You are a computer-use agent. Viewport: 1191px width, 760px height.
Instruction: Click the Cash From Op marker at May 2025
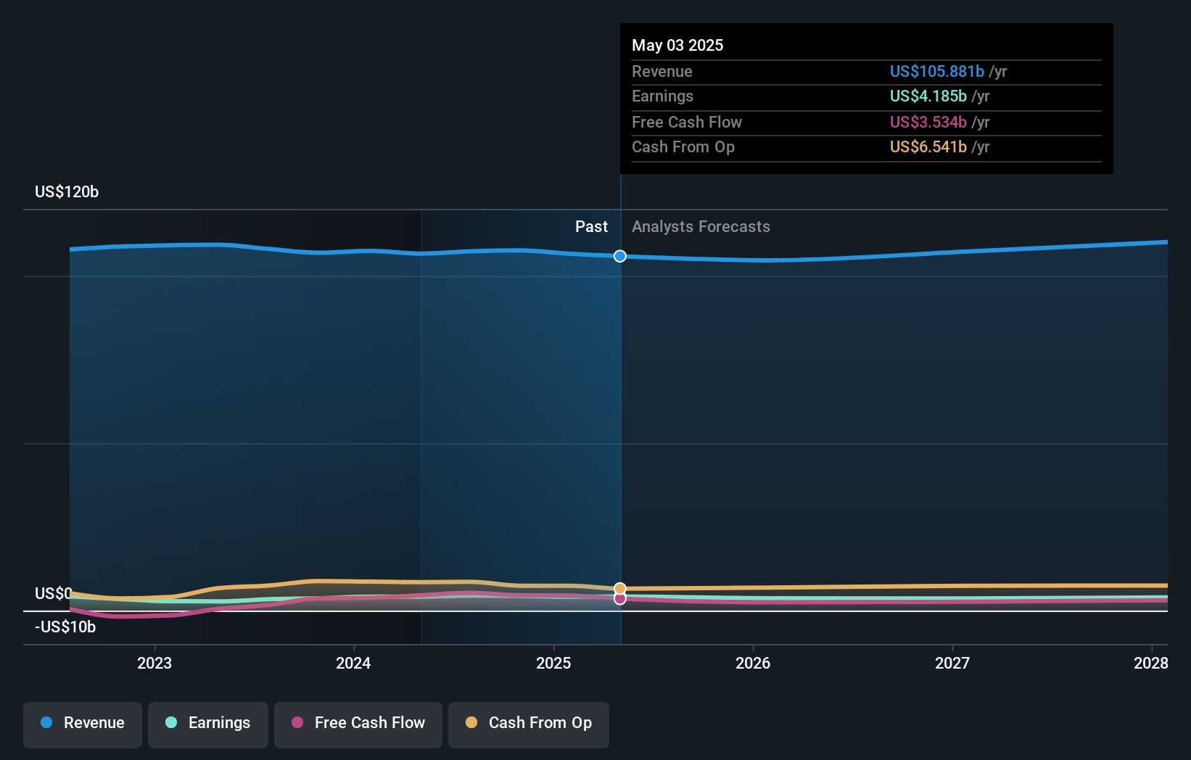(x=619, y=587)
